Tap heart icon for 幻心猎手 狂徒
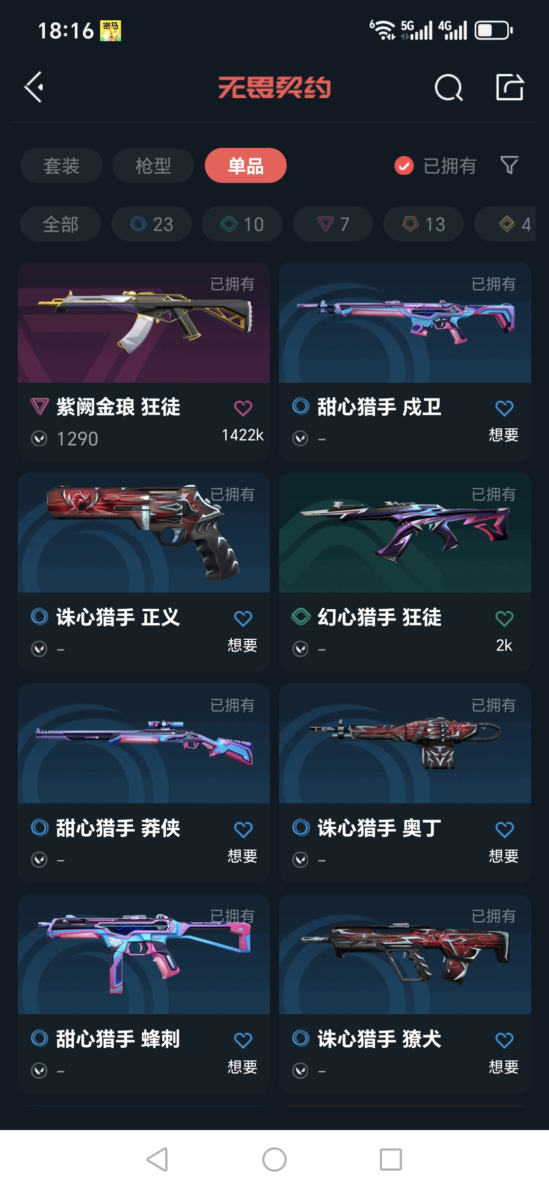 (x=504, y=618)
